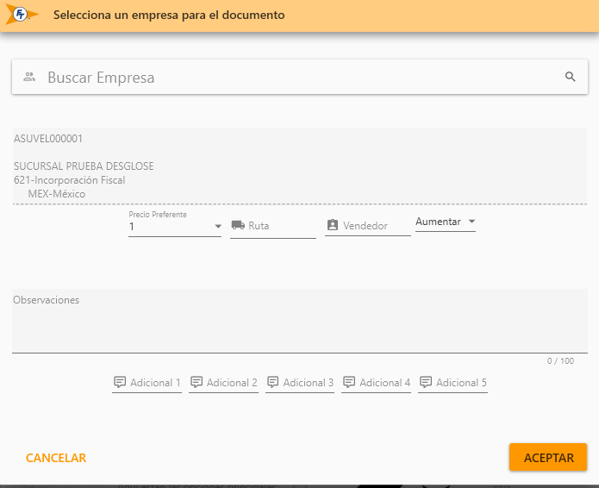The image size is (599, 488).
Task: Click the Observaciones text area
Action: 300,321
